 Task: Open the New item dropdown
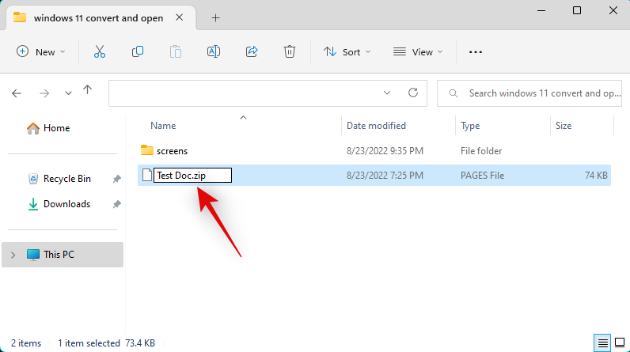tap(41, 51)
